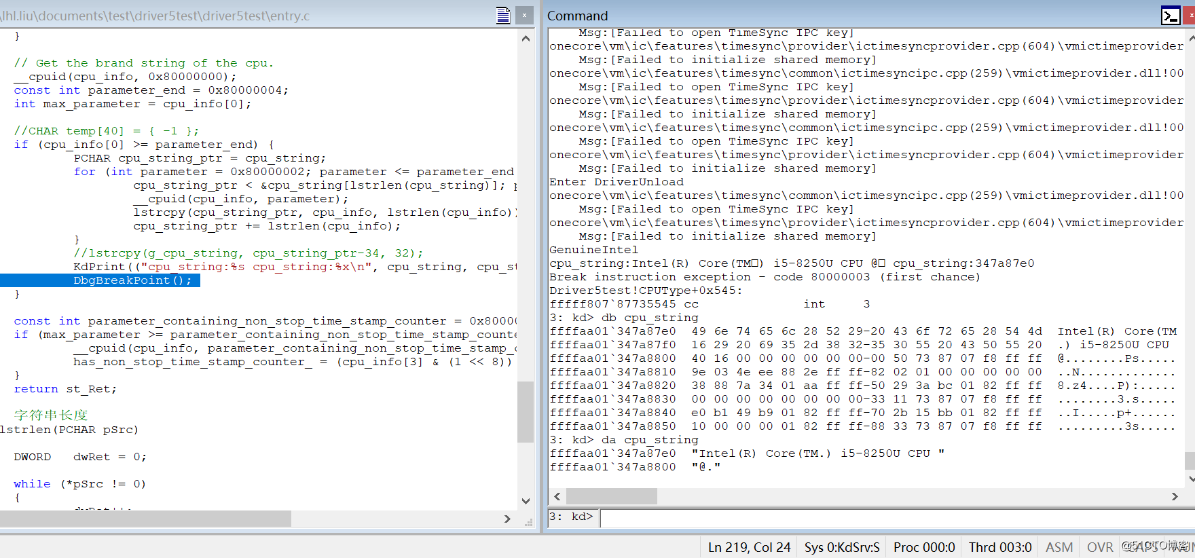The width and height of the screenshot is (1195, 558).
Task: Click the Command window title label
Action: [x=578, y=16]
